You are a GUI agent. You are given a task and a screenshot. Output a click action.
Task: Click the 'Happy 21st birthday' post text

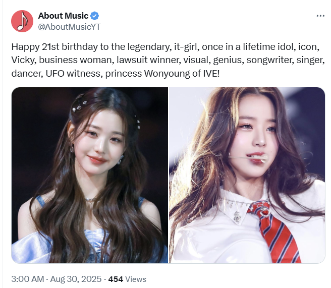pyautogui.click(x=168, y=60)
